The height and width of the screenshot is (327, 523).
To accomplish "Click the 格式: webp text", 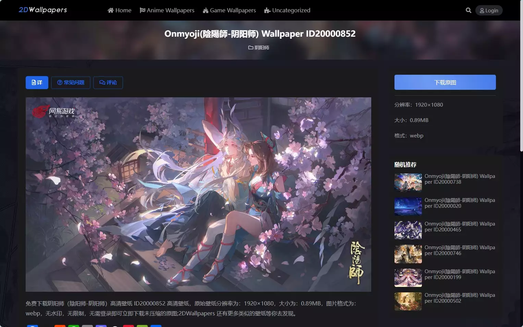I will [409, 136].
